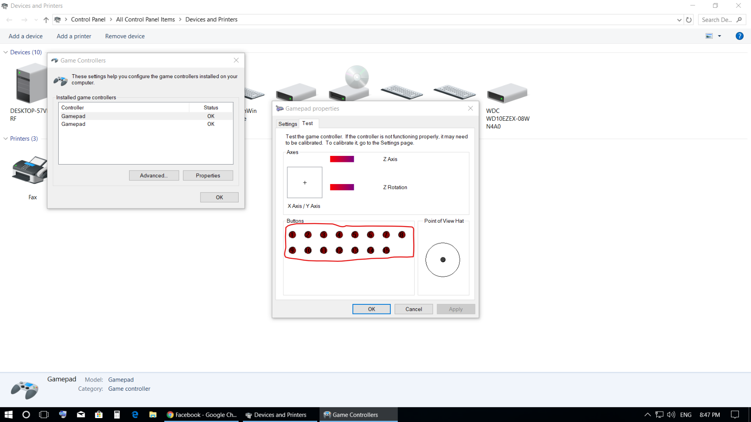751x422 pixels.
Task: Click the blue help question mark icon
Action: point(739,36)
